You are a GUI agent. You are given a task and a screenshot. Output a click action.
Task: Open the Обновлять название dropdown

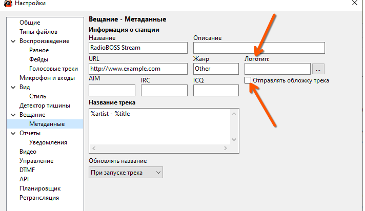(126, 173)
